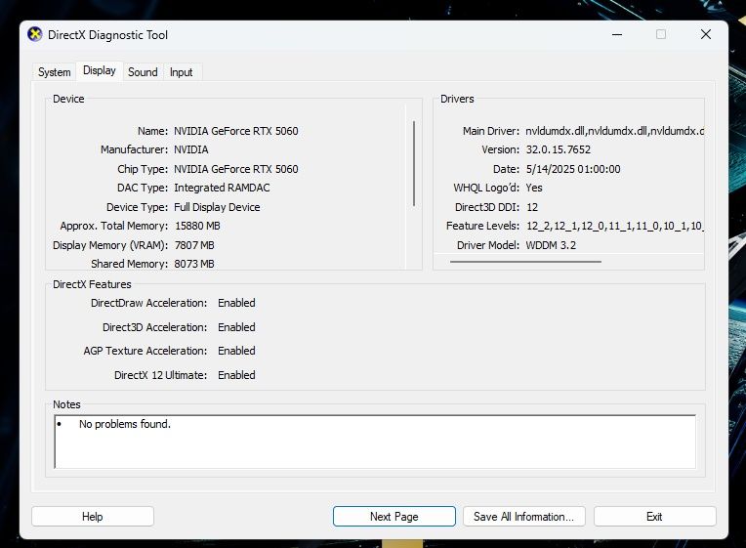Click the Next Page button
Image resolution: width=746 pixels, height=548 pixels.
click(x=394, y=517)
